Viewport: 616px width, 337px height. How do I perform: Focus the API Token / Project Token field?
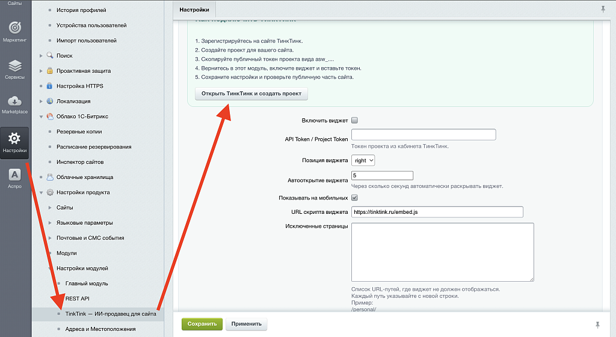coord(423,135)
